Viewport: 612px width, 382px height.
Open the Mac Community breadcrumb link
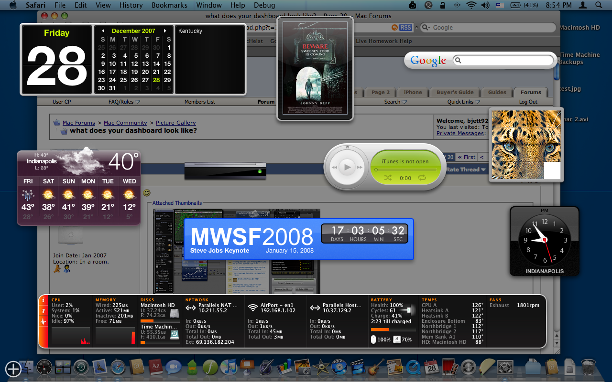[125, 123]
